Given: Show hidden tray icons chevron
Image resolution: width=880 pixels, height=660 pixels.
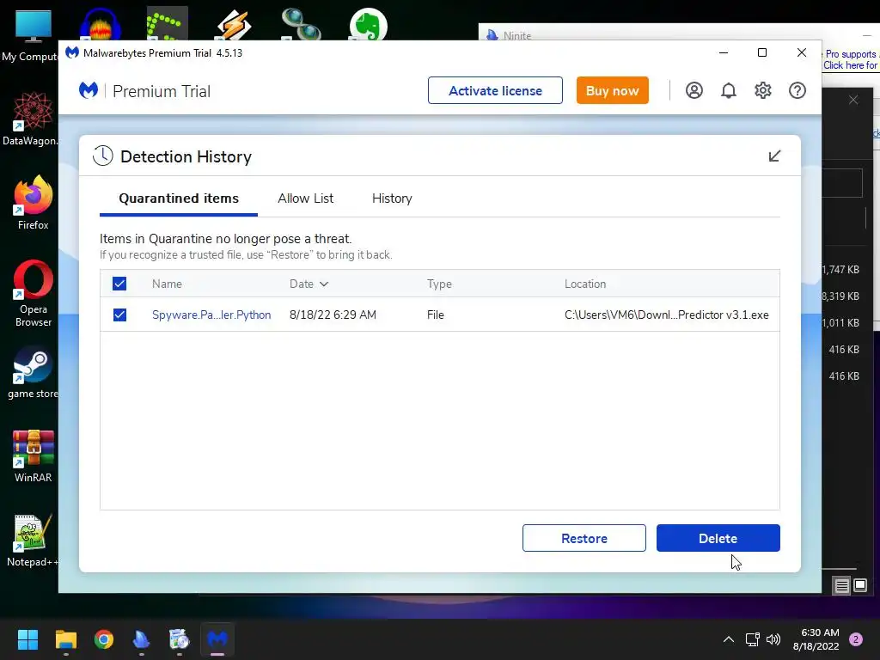Looking at the screenshot, I should point(729,639).
